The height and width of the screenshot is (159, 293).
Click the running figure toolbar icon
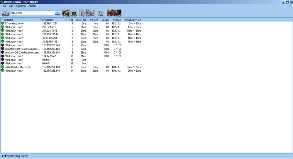click(x=101, y=13)
